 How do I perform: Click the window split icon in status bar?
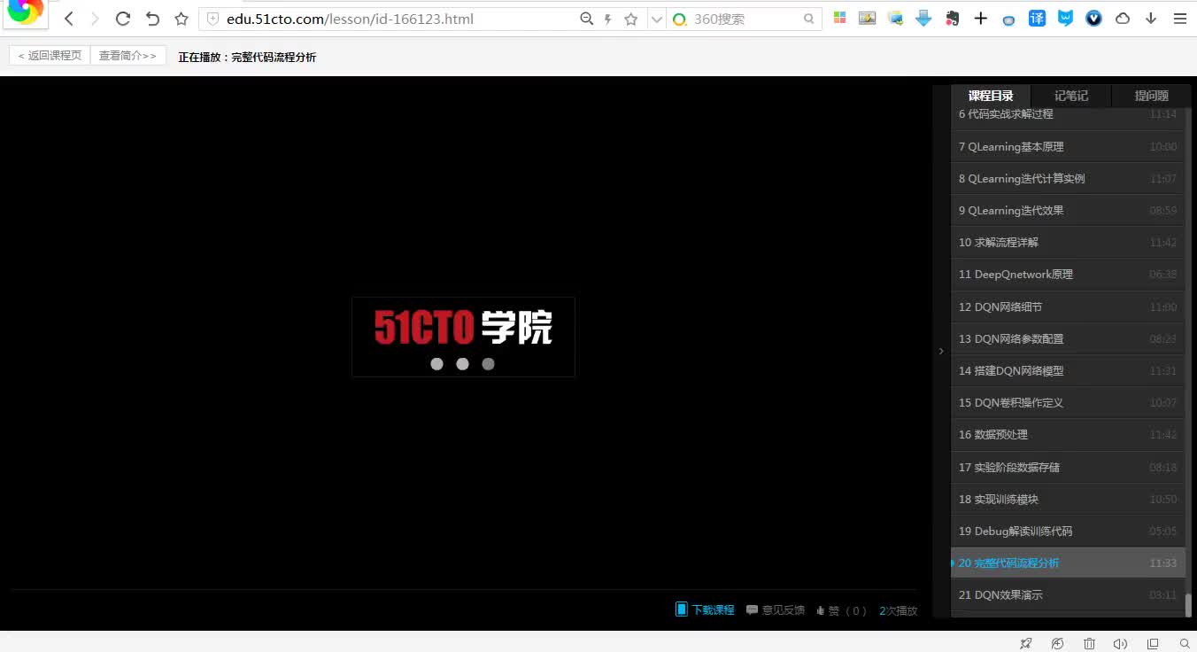coord(1153,643)
